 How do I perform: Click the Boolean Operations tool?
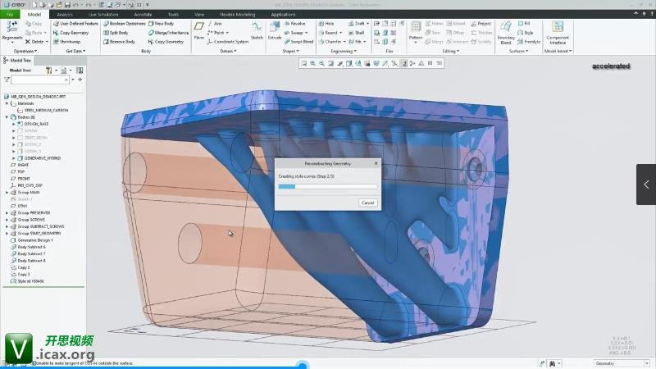point(124,24)
